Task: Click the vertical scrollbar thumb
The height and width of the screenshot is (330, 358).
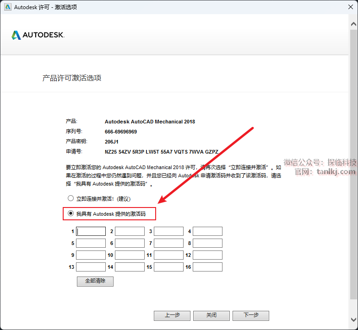Action: [x=353, y=164]
